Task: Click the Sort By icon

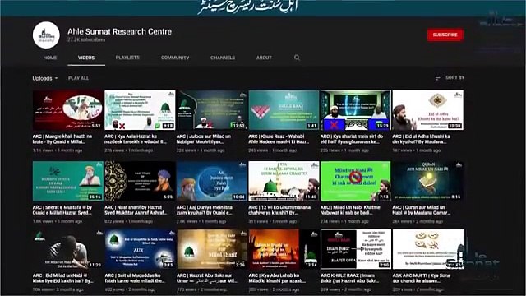Action: pyautogui.click(x=438, y=77)
